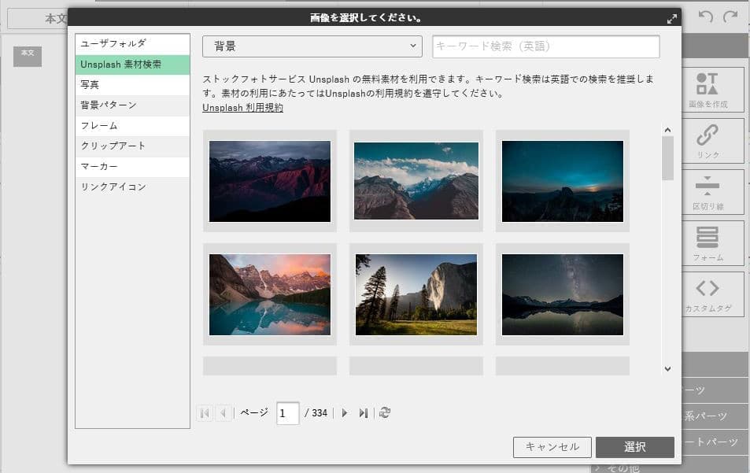This screenshot has height=473, width=750.
Task: Select ユーザフォルダ in the sidebar
Action: point(132,44)
